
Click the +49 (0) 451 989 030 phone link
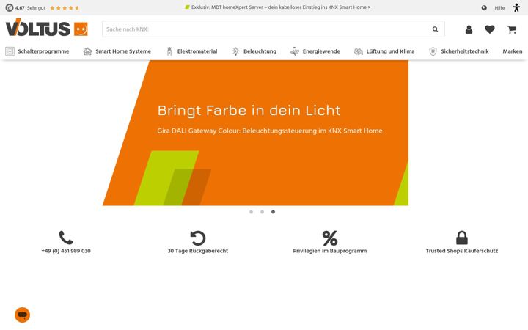[66, 251]
